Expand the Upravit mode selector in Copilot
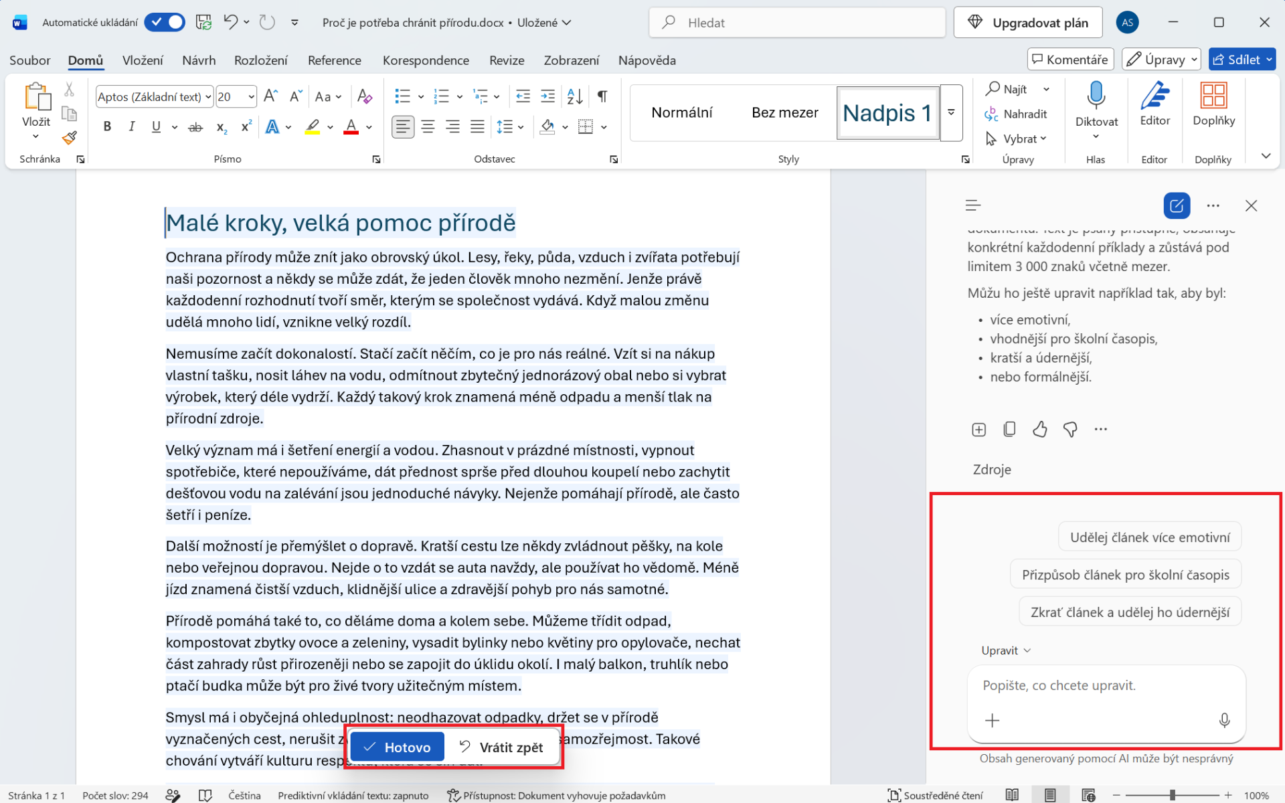The height and width of the screenshot is (803, 1285). (x=1006, y=650)
